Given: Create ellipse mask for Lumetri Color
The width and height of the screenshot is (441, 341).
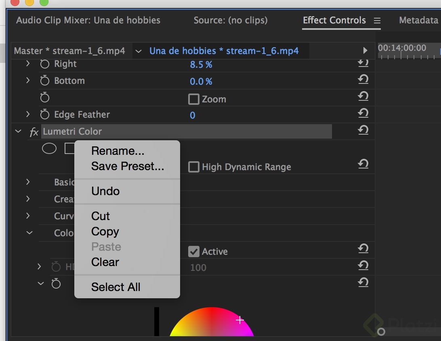Looking at the screenshot, I should coord(49,149).
